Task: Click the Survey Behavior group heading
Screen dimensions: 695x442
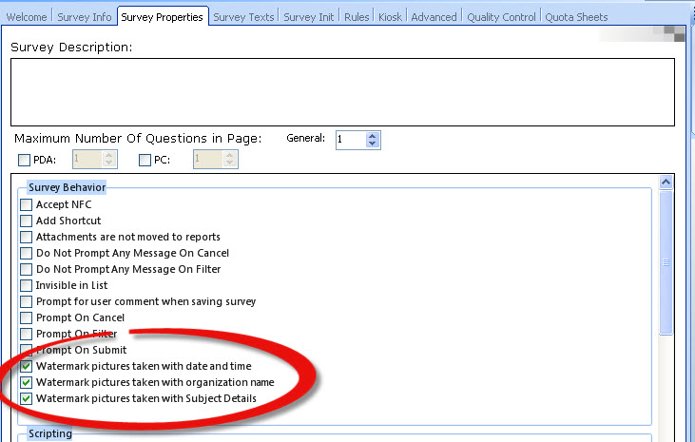Action: click(x=67, y=187)
